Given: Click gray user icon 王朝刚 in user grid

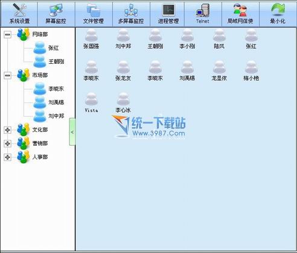Looking at the screenshot, I should click(x=155, y=39).
